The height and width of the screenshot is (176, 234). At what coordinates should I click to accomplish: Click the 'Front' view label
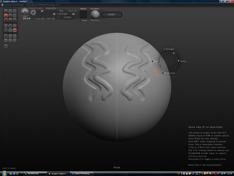[117, 168]
